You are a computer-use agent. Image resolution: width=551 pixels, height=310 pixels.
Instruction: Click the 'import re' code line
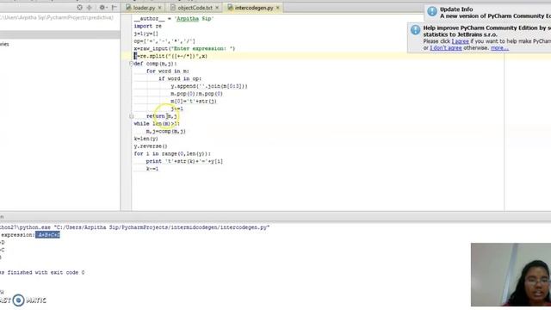(147, 26)
